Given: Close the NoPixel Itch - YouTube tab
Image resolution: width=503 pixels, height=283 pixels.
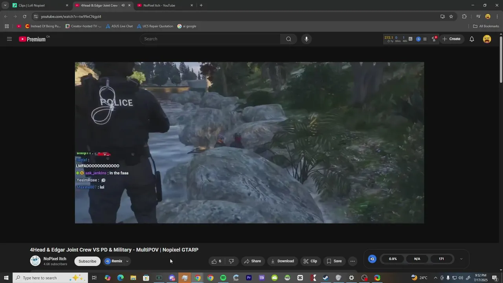Looking at the screenshot, I should click(x=192, y=6).
